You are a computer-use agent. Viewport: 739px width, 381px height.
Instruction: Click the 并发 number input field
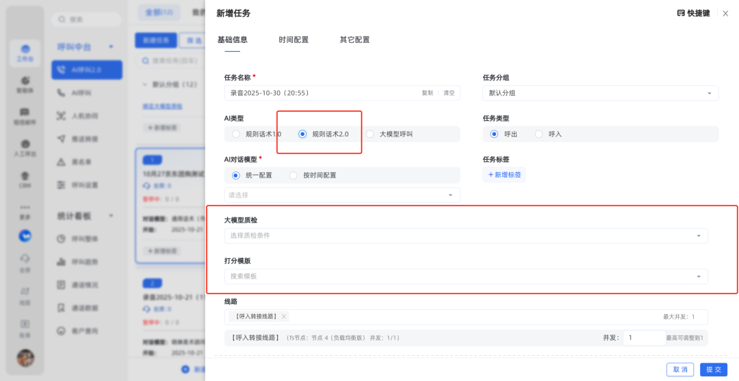point(643,337)
